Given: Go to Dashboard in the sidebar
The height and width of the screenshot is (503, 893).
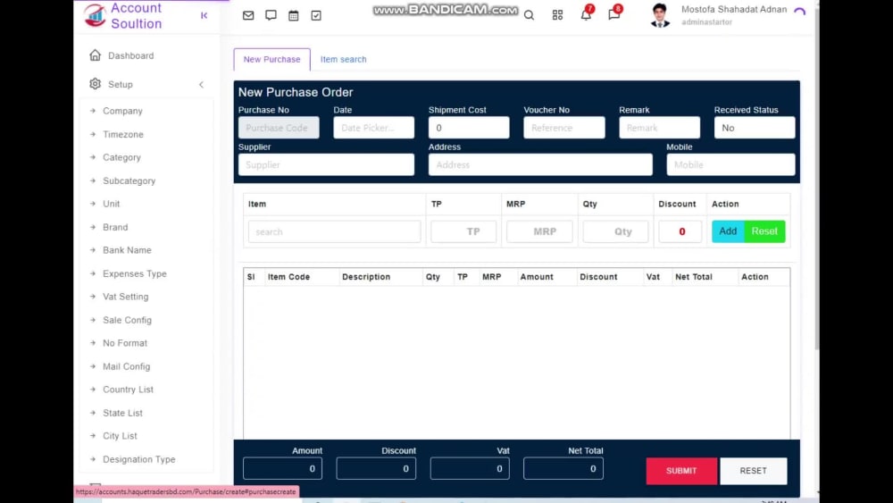Looking at the screenshot, I should point(130,55).
